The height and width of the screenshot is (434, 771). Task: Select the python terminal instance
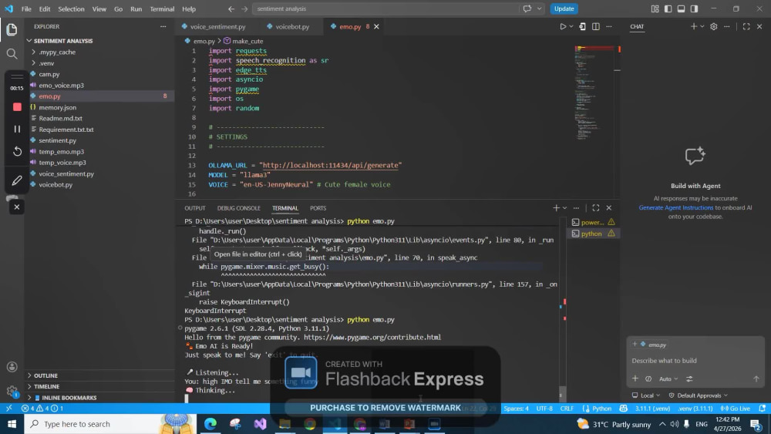(x=593, y=234)
